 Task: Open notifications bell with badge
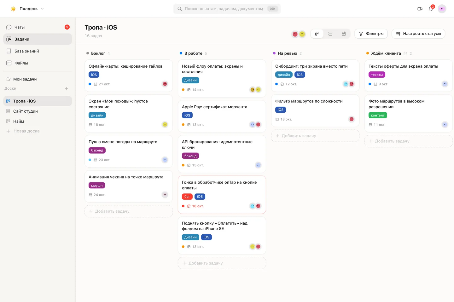(x=431, y=8)
